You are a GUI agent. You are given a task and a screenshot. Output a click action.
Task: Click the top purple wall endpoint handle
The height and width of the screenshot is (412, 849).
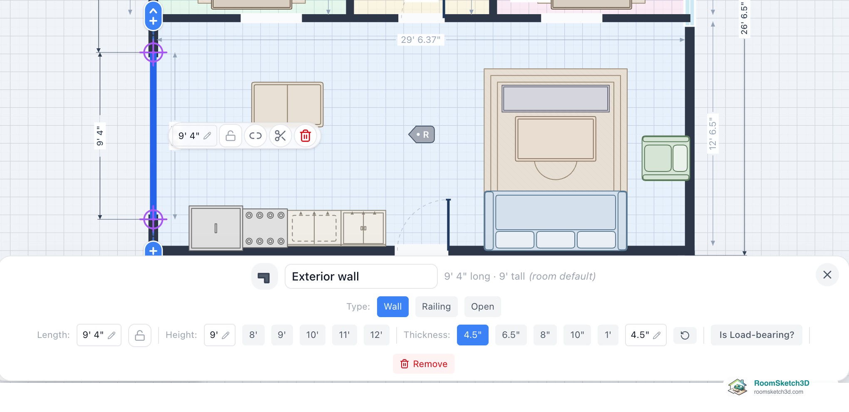click(153, 52)
